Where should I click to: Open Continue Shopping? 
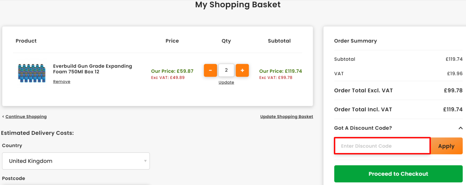pos(26,117)
